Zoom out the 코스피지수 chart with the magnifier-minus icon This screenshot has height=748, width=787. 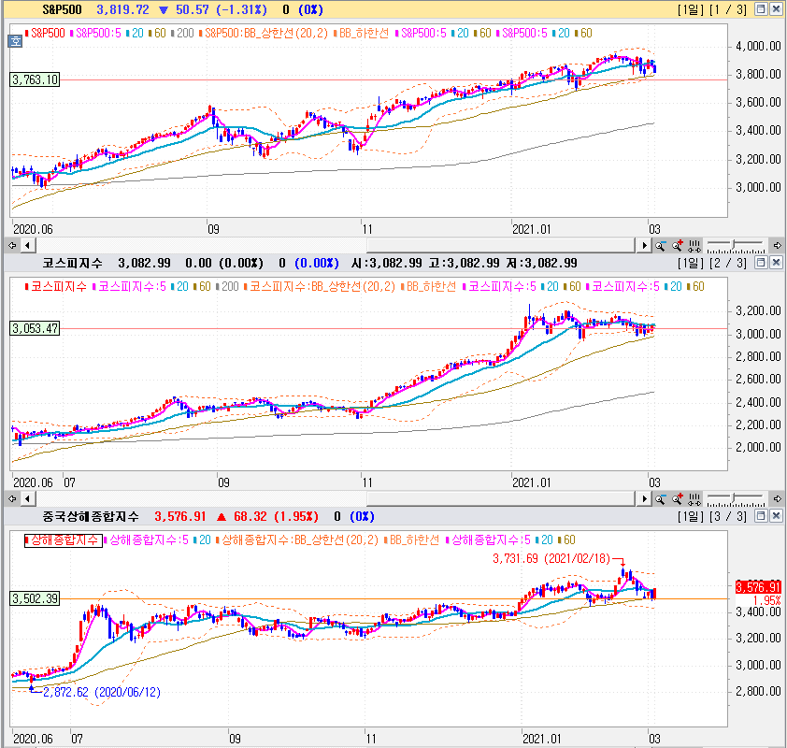click(x=660, y=498)
